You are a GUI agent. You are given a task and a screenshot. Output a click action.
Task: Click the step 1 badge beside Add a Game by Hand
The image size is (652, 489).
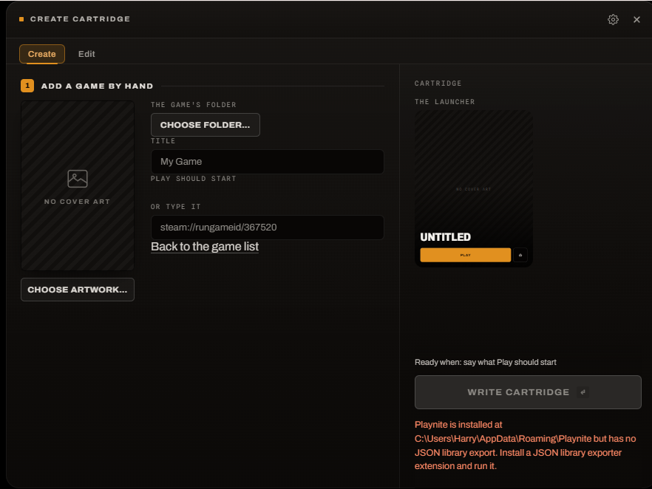click(27, 86)
